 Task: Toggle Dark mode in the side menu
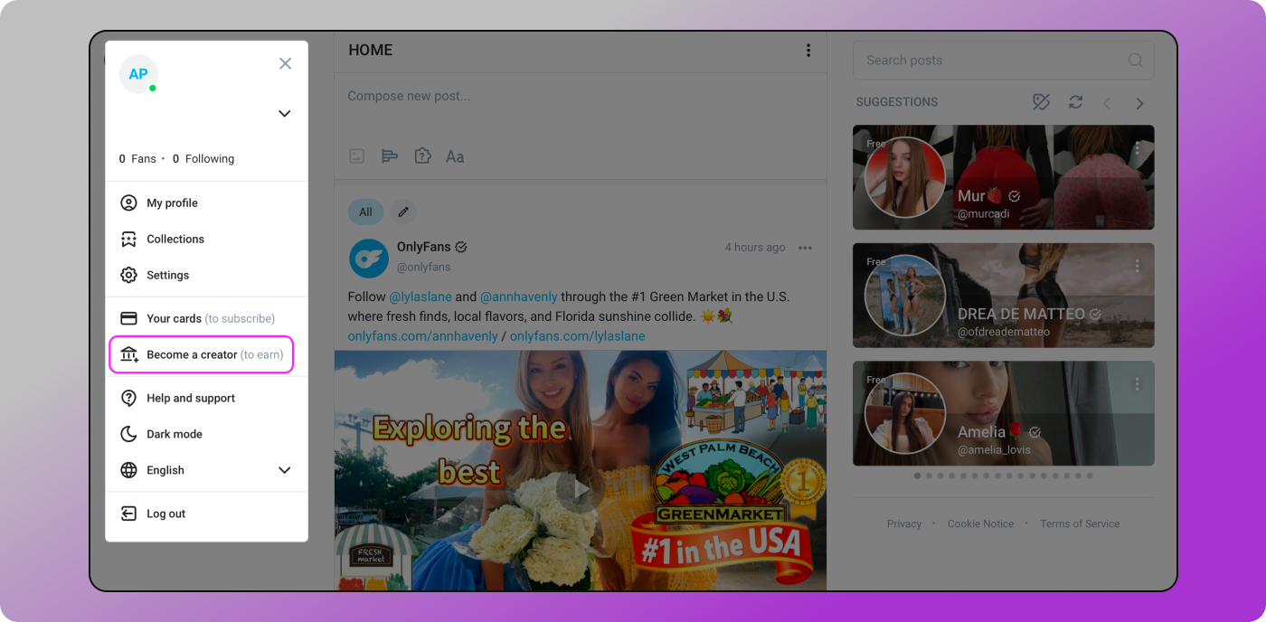[175, 434]
